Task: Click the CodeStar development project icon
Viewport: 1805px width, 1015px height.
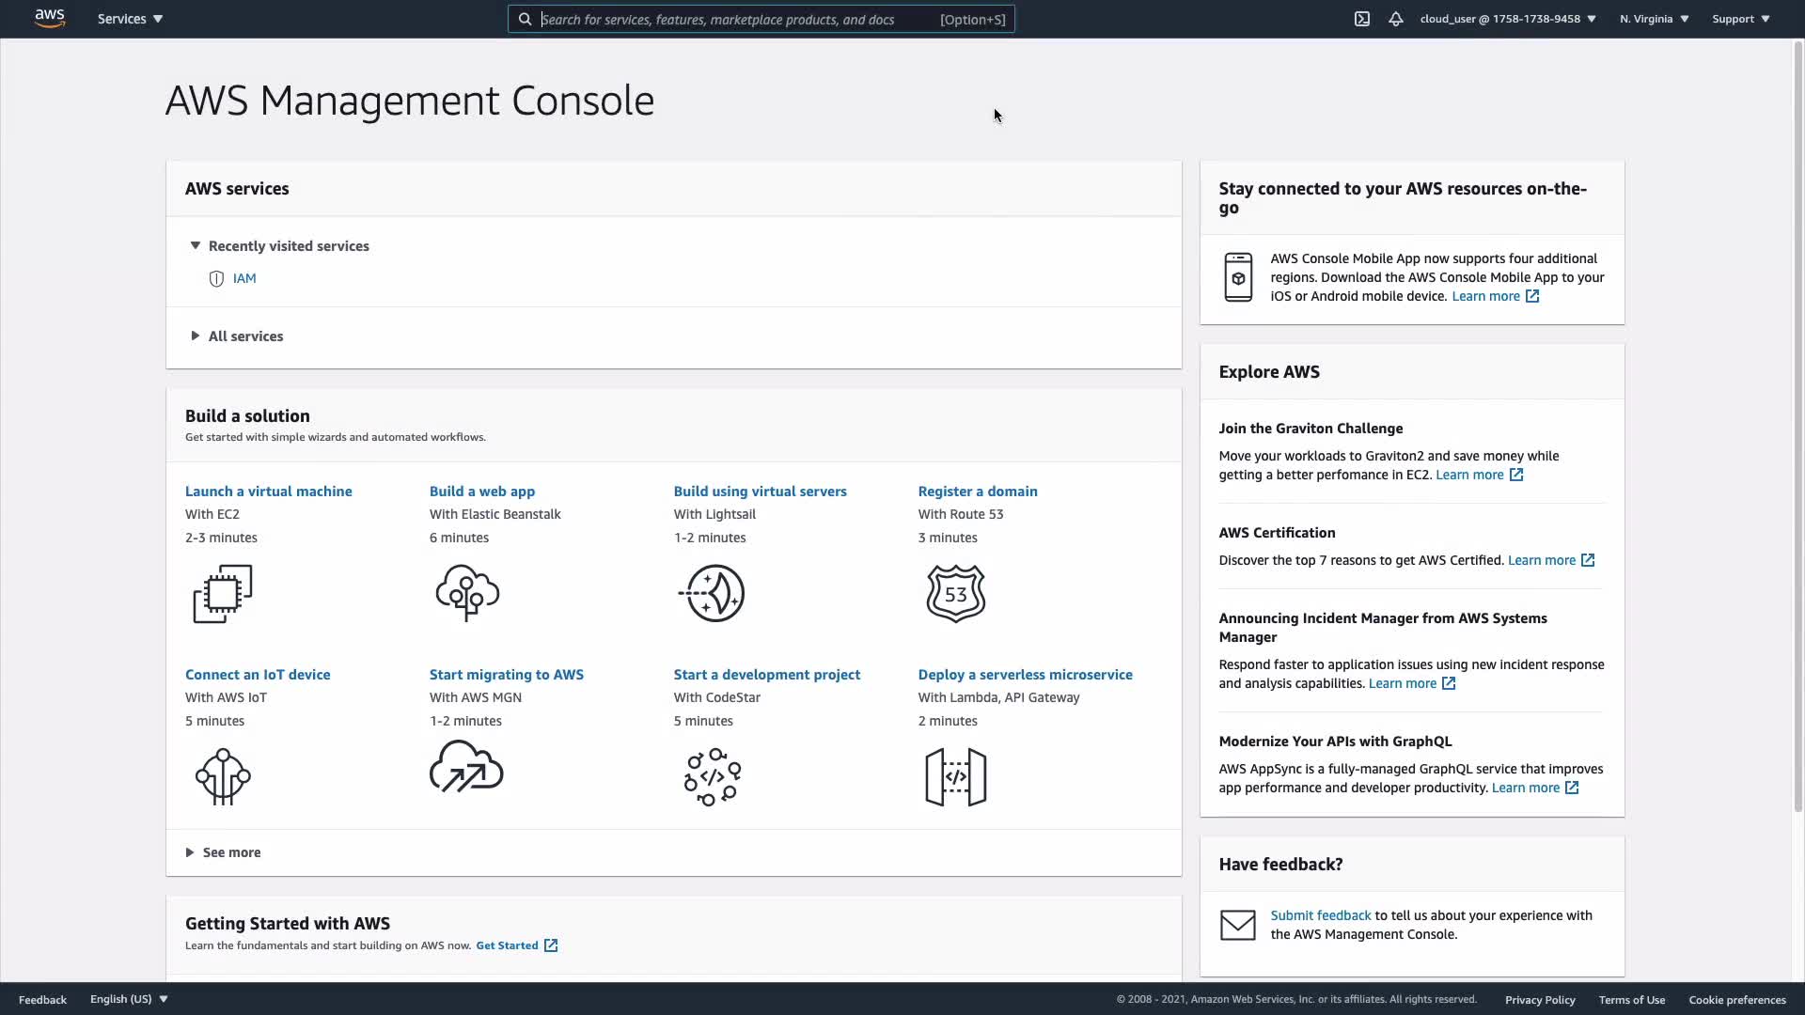Action: click(712, 776)
